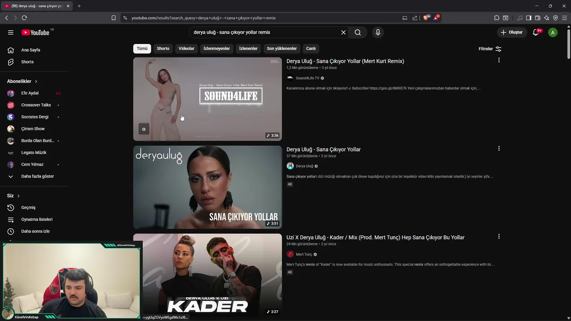Screen dimensions: 571x321
Task: Select the İzlenenler filter chip
Action: click(x=248, y=49)
